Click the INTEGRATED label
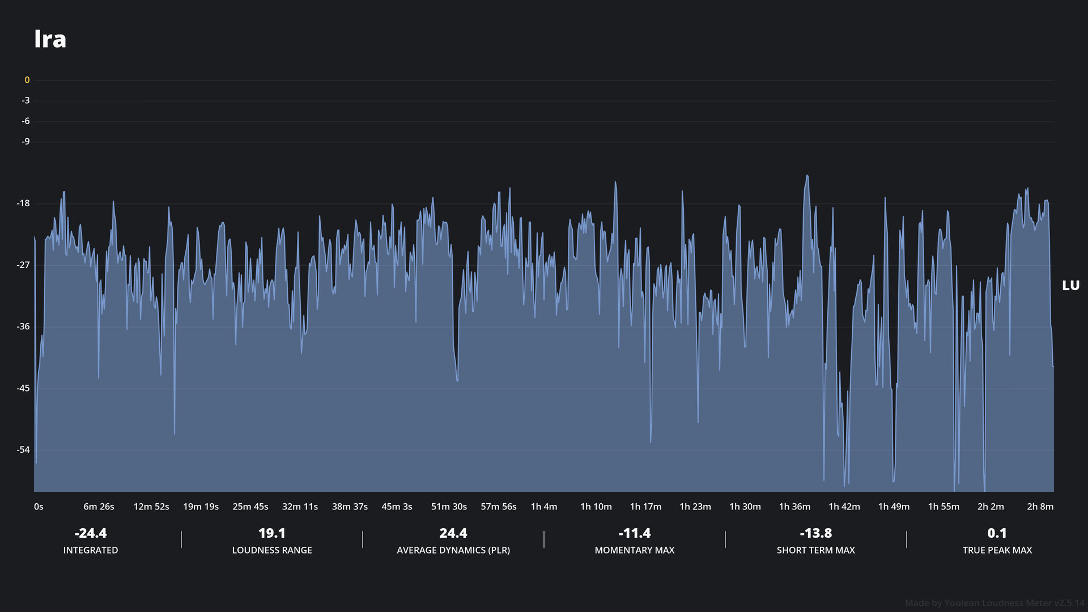This screenshot has height=612, width=1088. pyautogui.click(x=91, y=550)
